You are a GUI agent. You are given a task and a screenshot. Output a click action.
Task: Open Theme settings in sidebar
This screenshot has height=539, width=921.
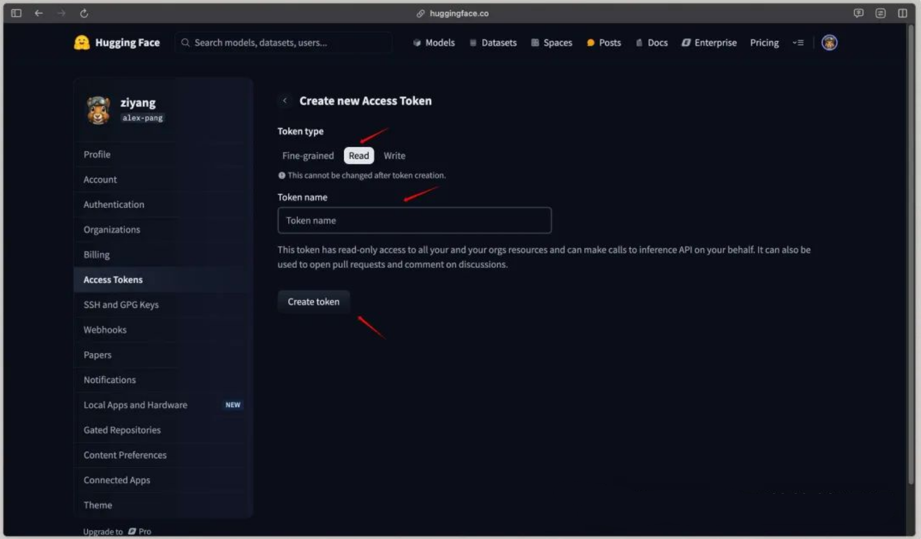pyautogui.click(x=163, y=506)
